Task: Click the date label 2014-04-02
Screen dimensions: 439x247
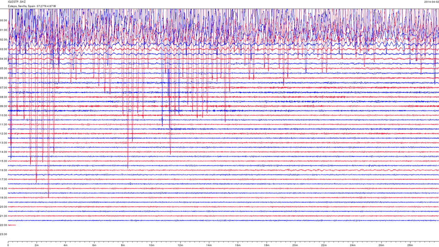Action: click(x=431, y=2)
